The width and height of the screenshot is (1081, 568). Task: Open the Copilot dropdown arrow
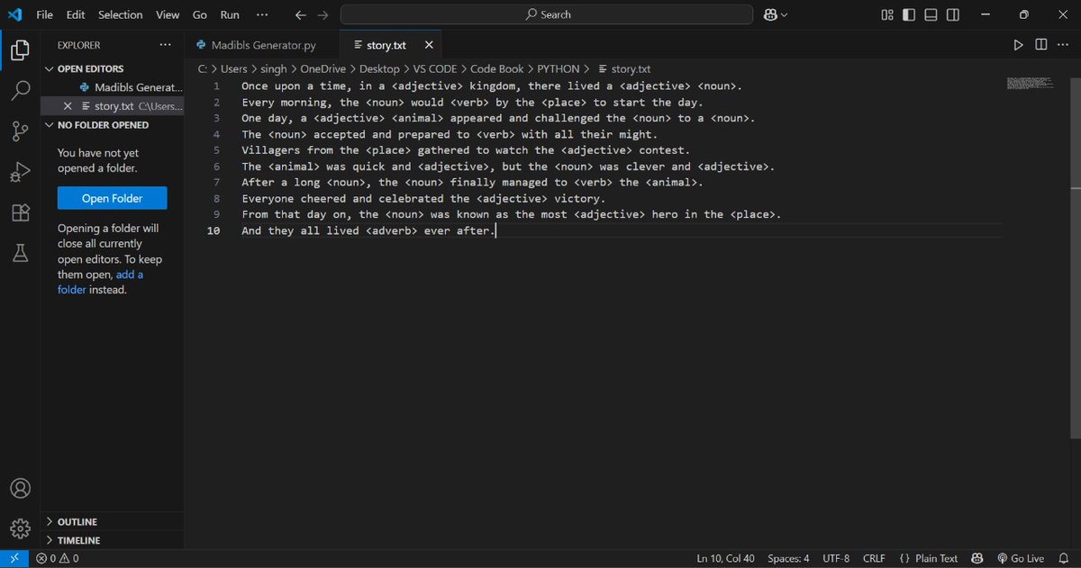(x=785, y=15)
